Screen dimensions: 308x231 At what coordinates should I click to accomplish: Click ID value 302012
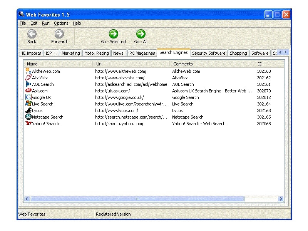click(264, 97)
